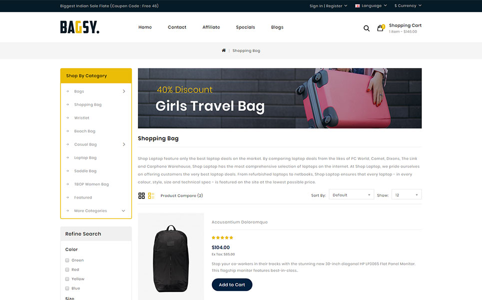
Task: Open the Sort By Default dropdown
Action: (351, 195)
